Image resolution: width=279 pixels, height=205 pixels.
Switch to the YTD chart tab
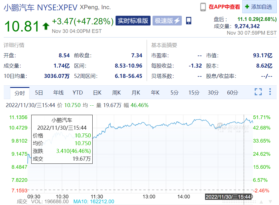point(78,92)
